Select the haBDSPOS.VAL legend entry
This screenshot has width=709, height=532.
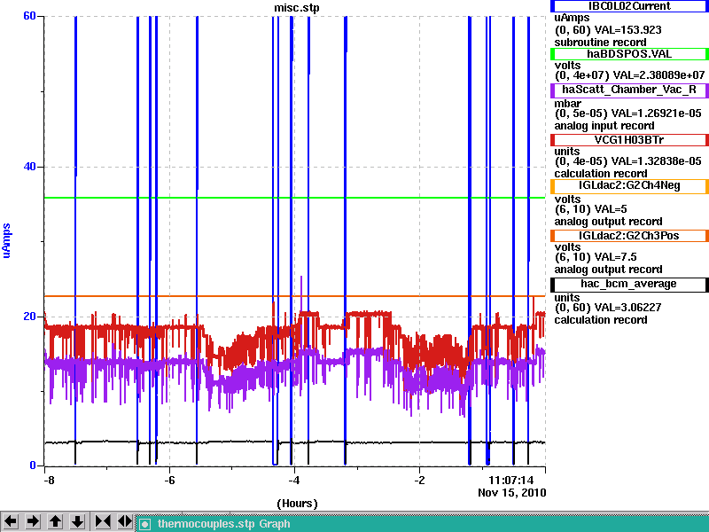coord(629,54)
